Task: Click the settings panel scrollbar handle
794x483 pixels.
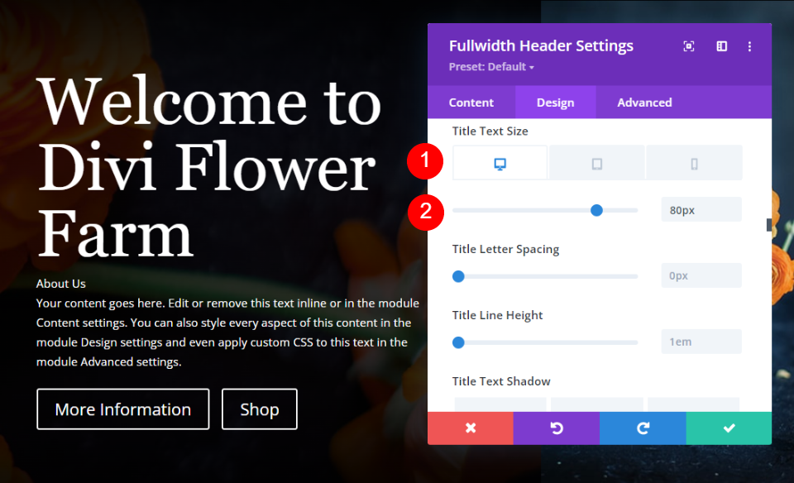Action: (x=768, y=225)
